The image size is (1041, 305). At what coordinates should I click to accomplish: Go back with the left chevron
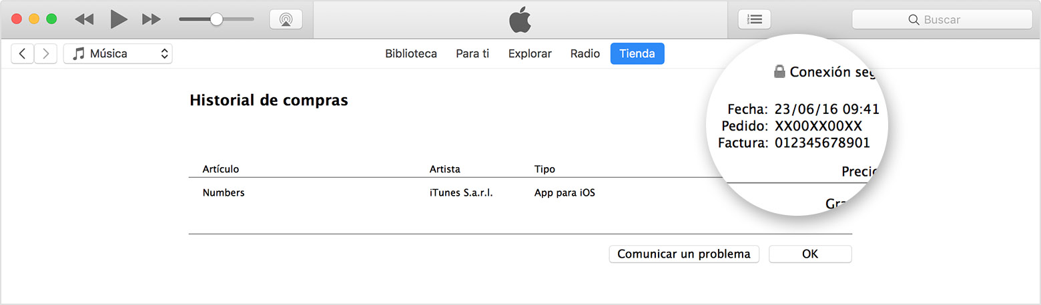(23, 54)
